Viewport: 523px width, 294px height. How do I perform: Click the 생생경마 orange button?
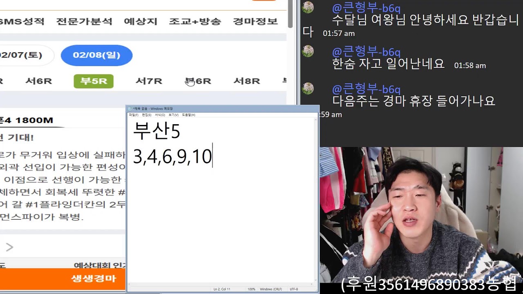tap(63, 279)
